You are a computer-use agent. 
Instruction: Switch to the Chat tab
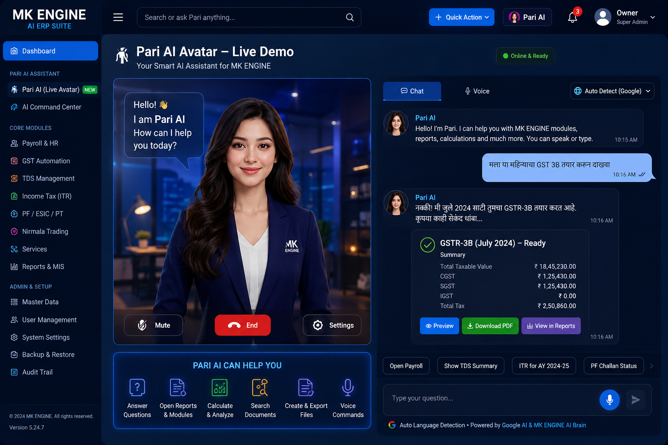tap(412, 91)
